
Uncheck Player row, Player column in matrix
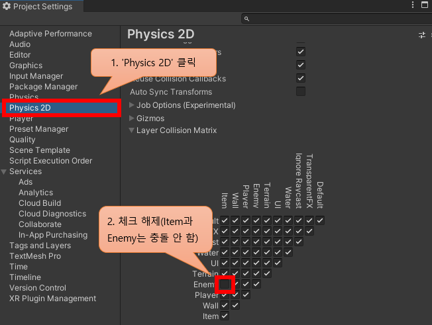246,295
